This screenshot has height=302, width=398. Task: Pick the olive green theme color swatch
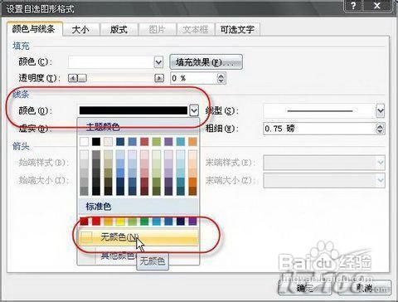tap(157, 142)
